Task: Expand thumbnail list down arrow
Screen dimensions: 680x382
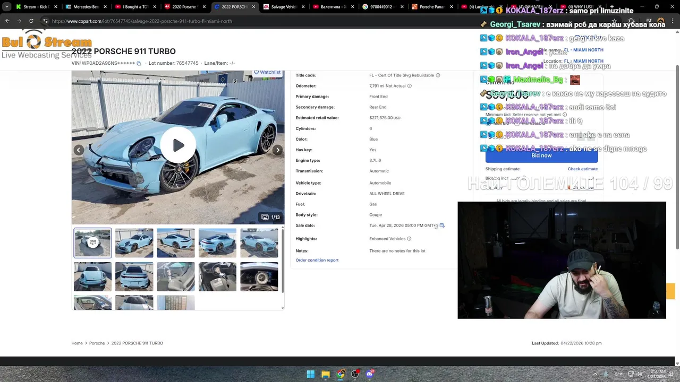Action: click(283, 308)
